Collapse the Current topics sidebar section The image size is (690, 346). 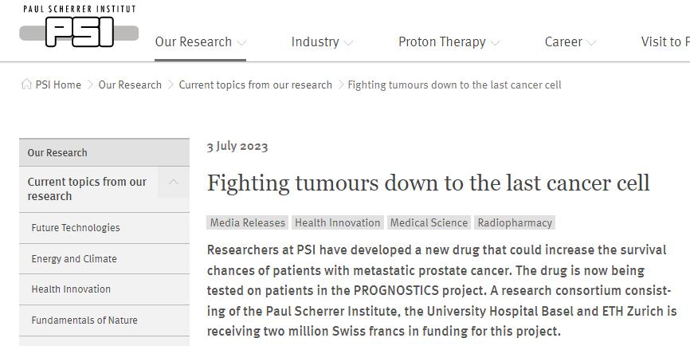point(173,183)
